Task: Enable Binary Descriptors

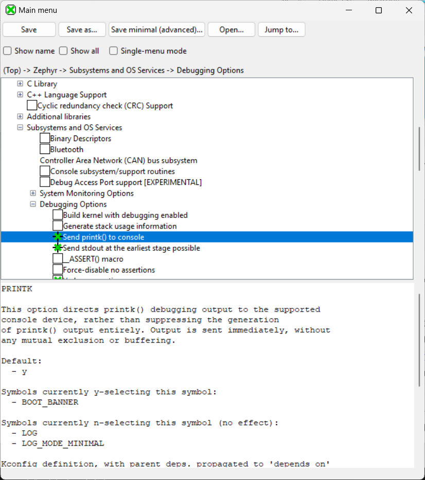Action: [x=45, y=138]
